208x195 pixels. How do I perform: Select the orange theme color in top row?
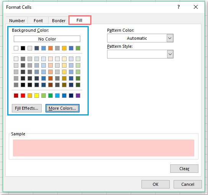[x=50, y=48]
